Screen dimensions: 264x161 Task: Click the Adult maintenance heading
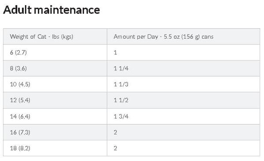[x=51, y=10]
